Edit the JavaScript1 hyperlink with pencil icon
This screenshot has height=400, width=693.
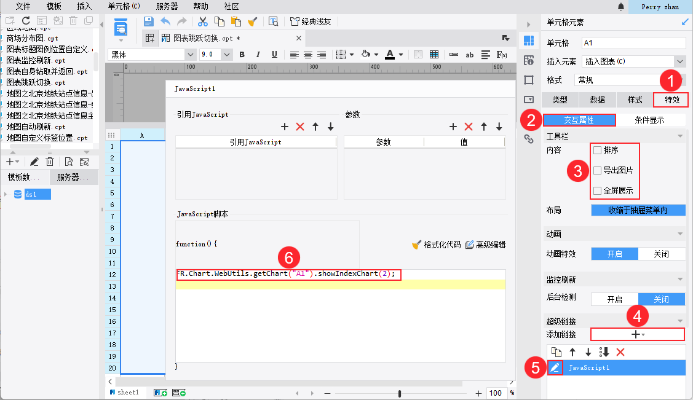point(555,367)
